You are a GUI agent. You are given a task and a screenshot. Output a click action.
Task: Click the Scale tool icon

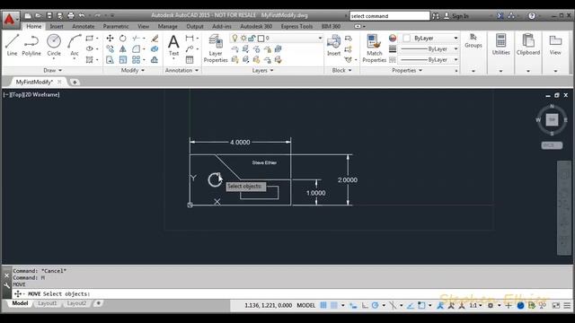[x=123, y=60]
